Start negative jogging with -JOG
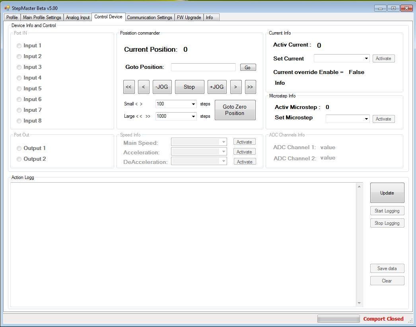This screenshot has width=416, height=327. 162,87
